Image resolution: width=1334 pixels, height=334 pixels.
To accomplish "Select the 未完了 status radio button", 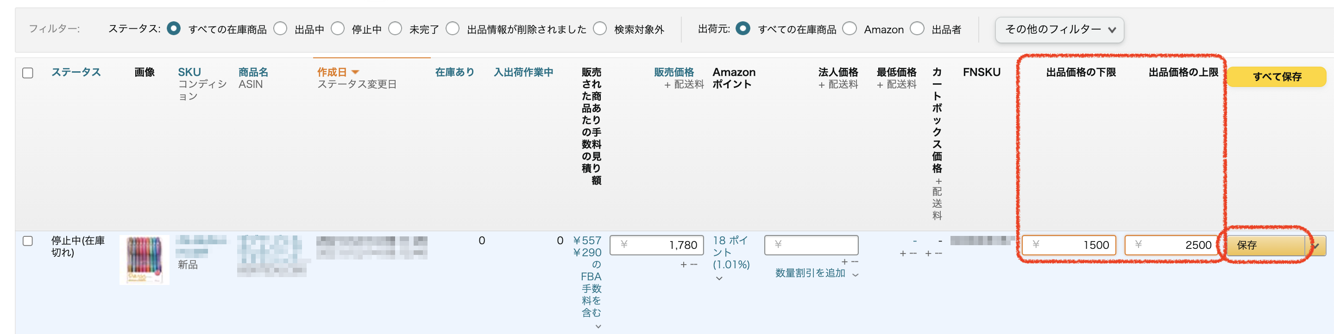I will tap(395, 29).
